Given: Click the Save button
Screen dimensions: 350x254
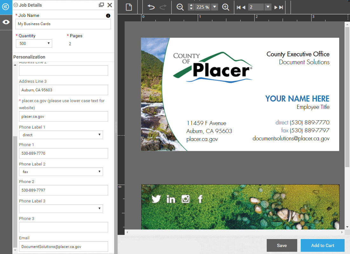Looking at the screenshot, I should pos(282,245).
